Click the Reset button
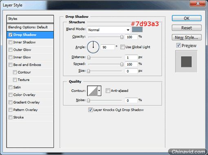Viewport: 208px width, 155px height. click(x=186, y=28)
